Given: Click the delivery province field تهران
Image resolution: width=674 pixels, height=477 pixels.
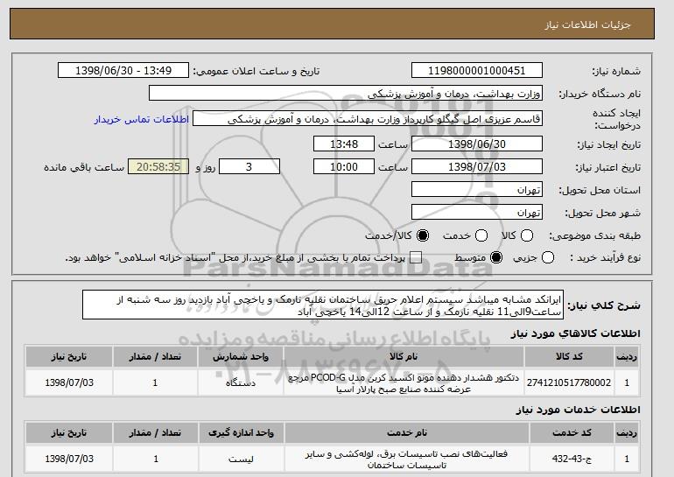Looking at the screenshot, I should click(x=477, y=190).
